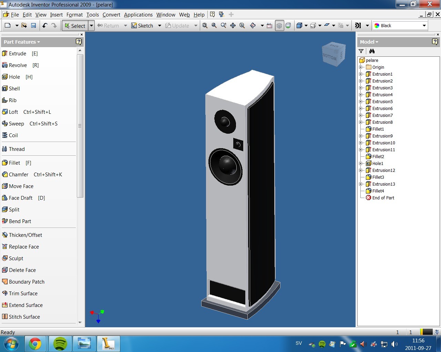Expand the Origin folder node

tap(360, 67)
